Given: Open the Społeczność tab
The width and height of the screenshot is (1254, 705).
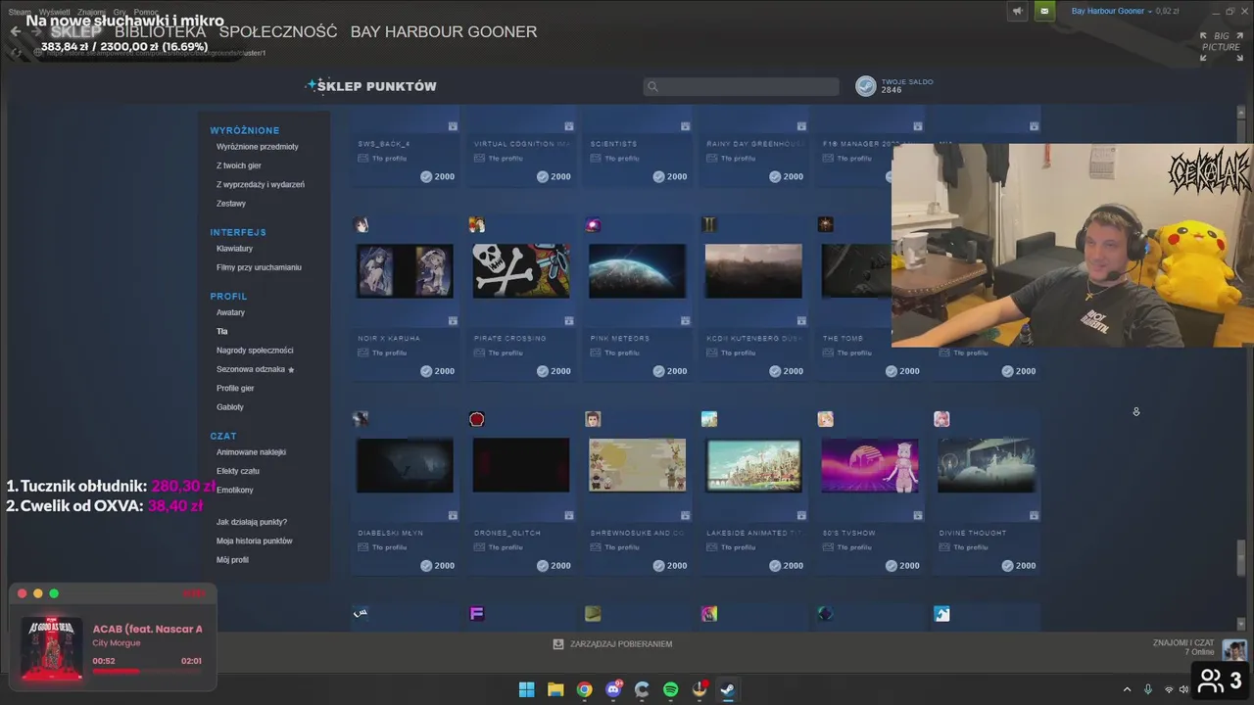Looking at the screenshot, I should click(278, 31).
